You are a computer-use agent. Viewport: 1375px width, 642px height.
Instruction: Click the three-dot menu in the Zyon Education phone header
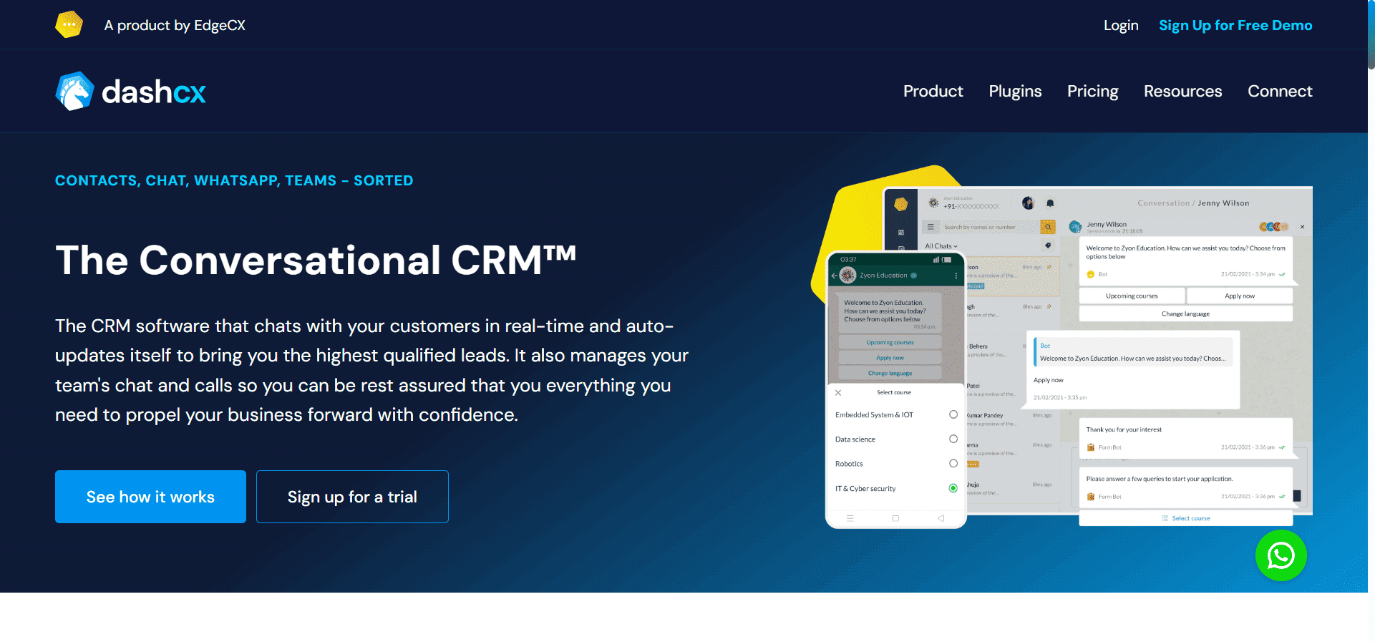956,276
